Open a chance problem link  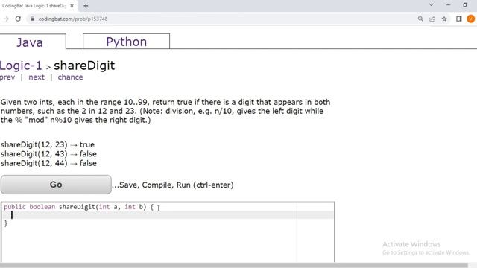point(70,77)
